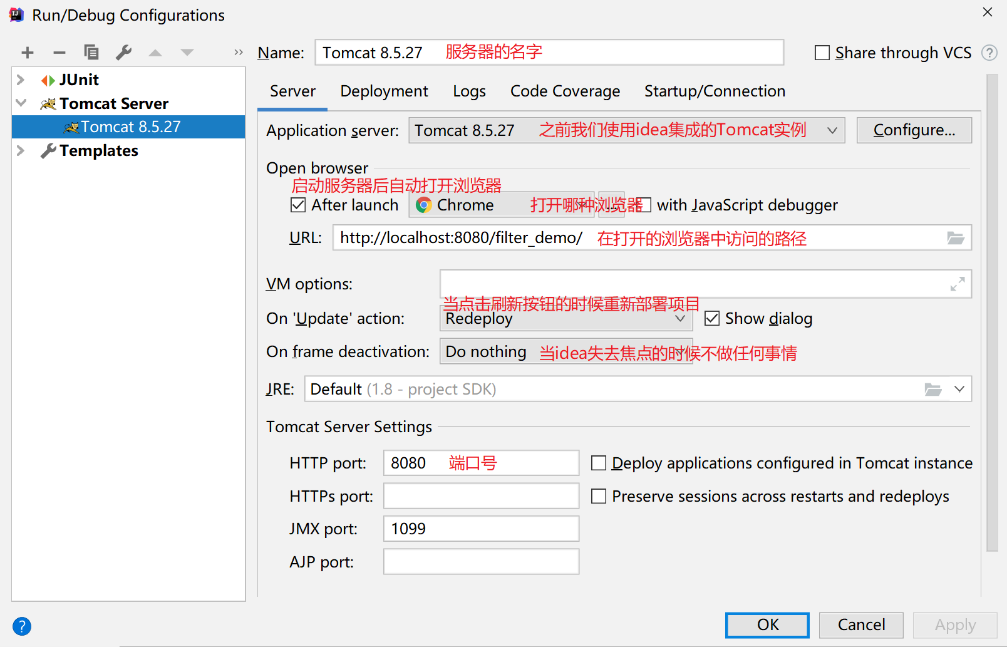Open the JRE dropdown arrow
This screenshot has height=647, width=1007.
959,390
